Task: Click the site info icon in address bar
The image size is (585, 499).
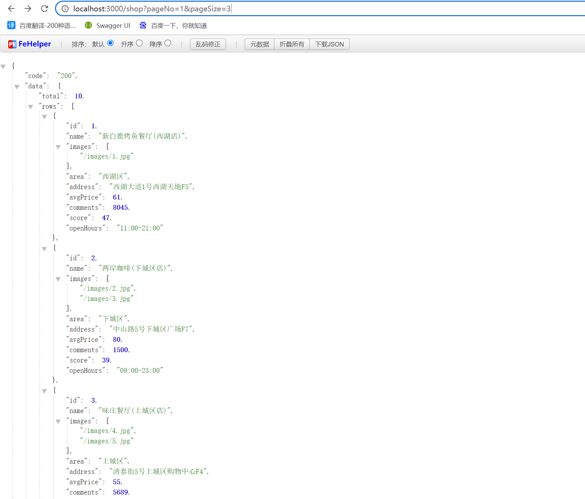Action: [x=65, y=9]
